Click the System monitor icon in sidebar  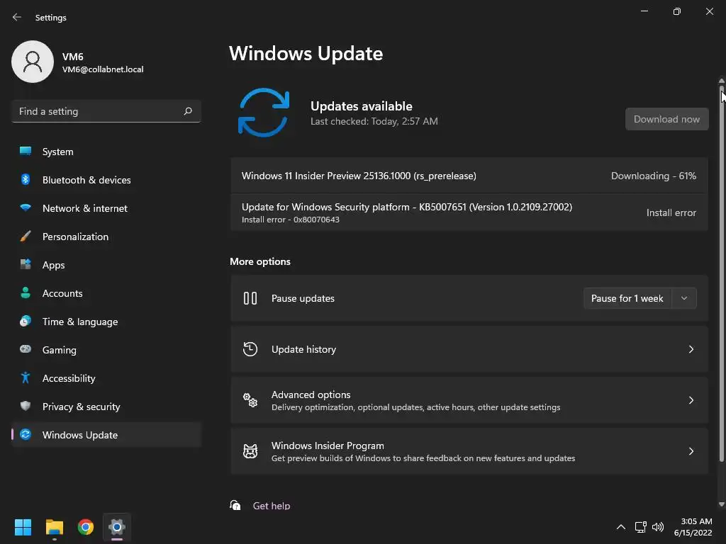(x=26, y=151)
